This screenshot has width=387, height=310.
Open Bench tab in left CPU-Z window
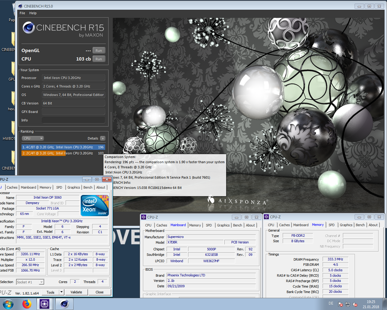point(88,187)
